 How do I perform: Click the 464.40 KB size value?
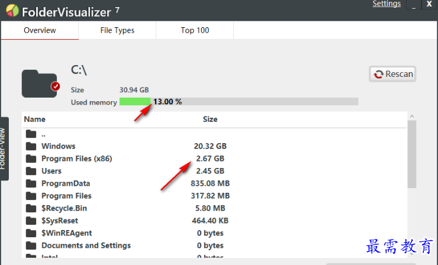click(x=210, y=221)
